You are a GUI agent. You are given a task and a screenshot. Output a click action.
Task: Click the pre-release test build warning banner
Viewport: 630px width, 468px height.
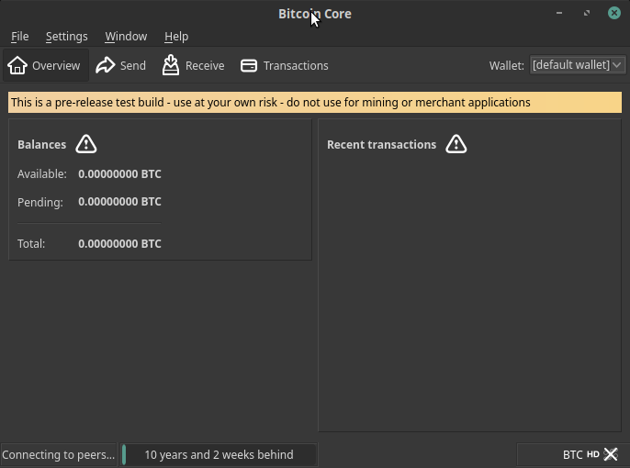(315, 103)
